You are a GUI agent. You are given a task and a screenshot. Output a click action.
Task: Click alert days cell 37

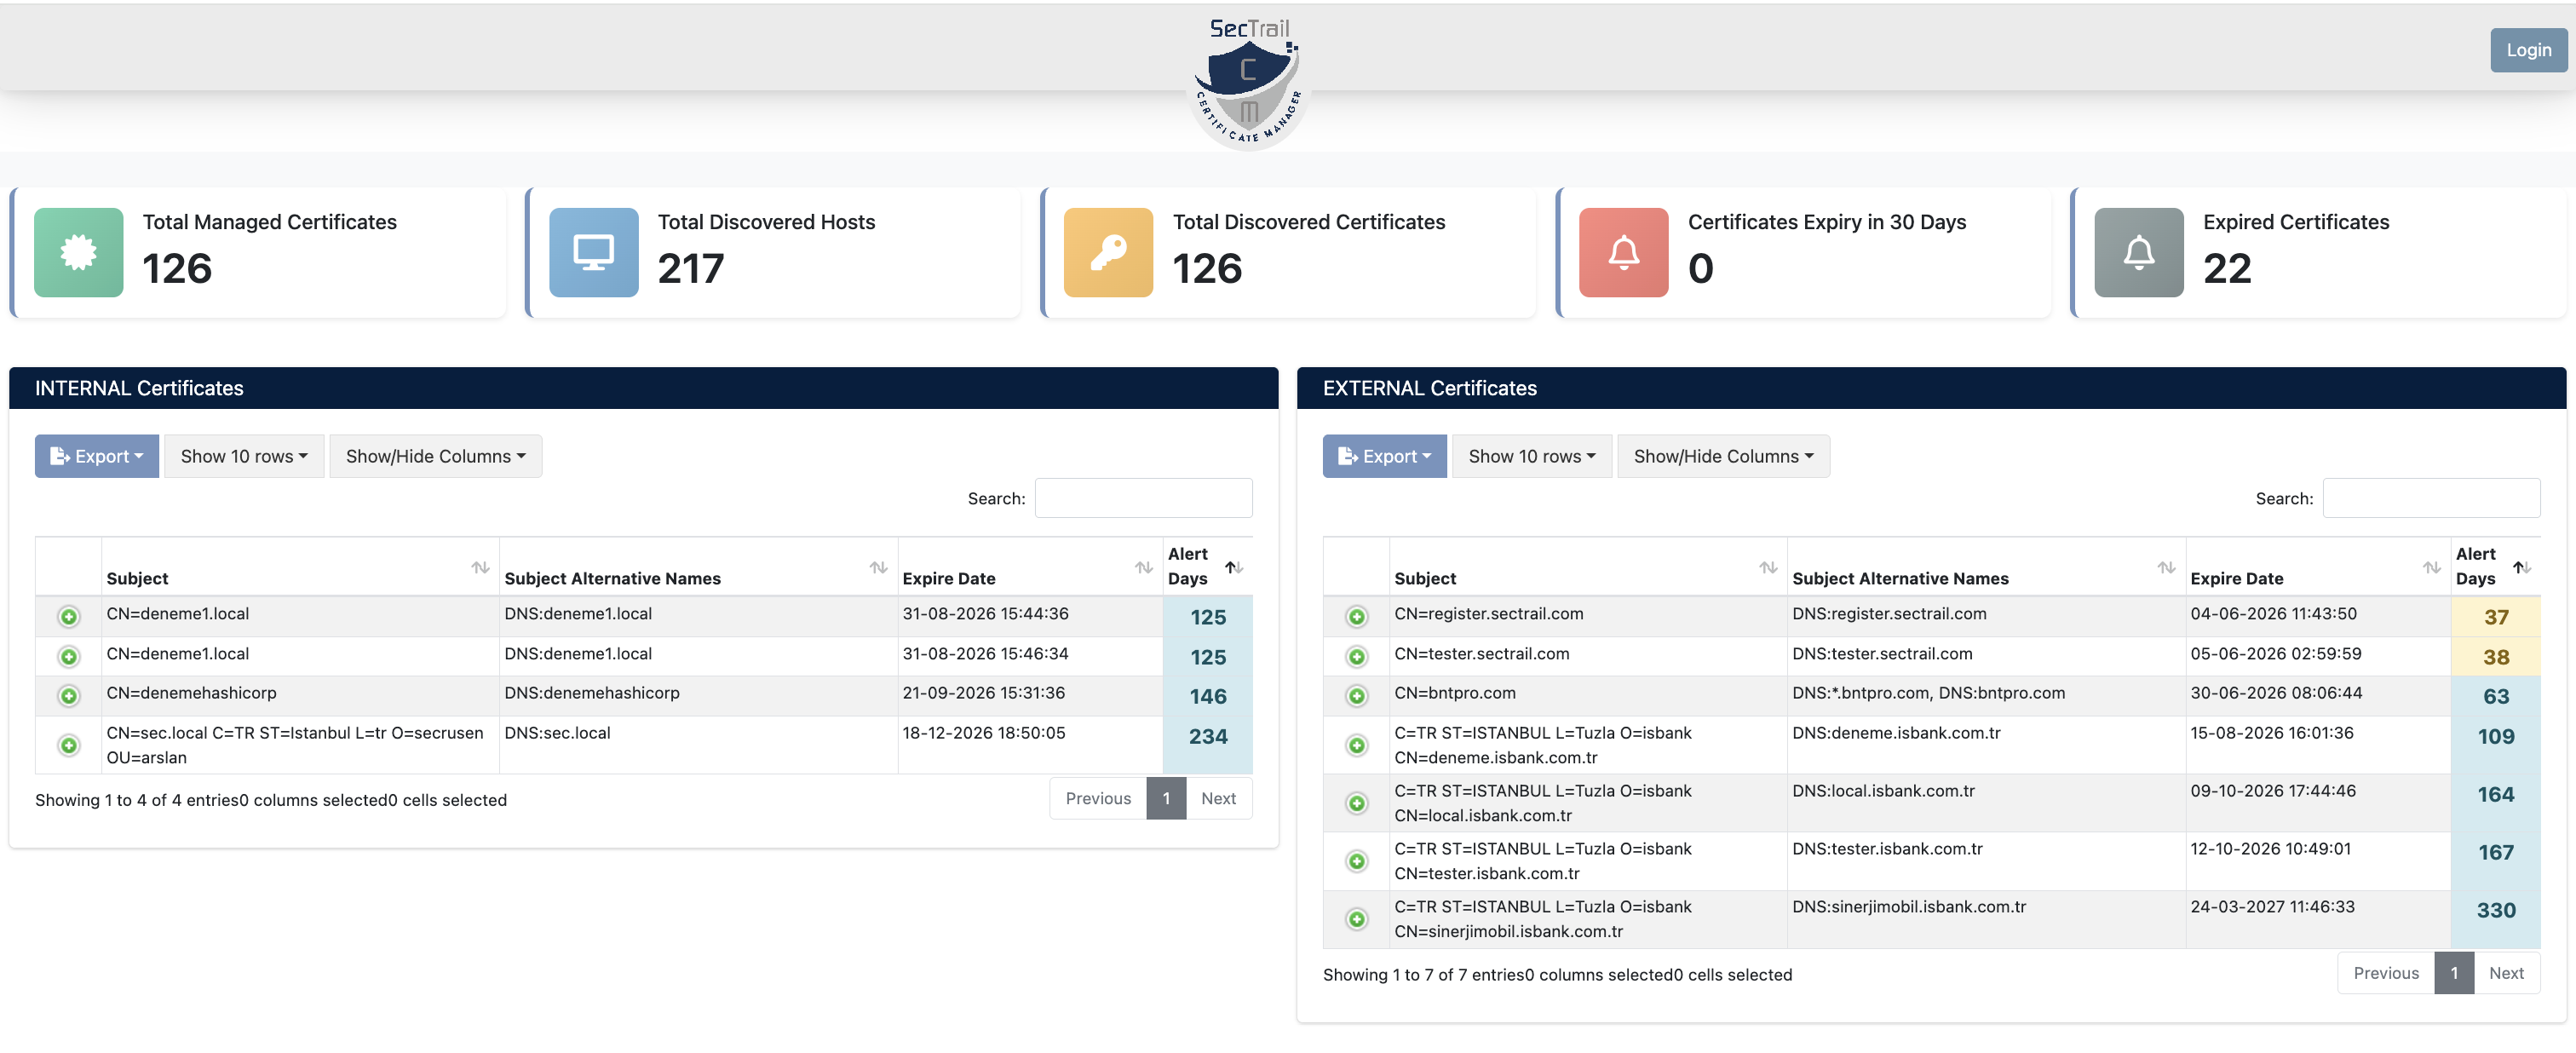pyautogui.click(x=2495, y=617)
